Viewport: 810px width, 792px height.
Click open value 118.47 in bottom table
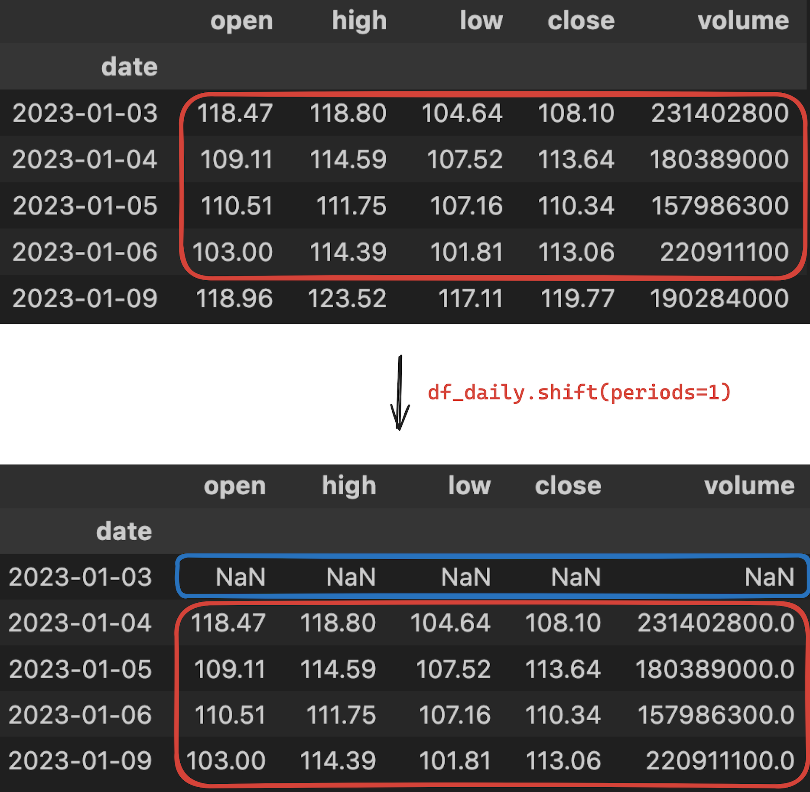coord(228,623)
